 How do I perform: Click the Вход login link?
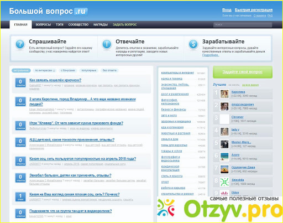pos(227,10)
